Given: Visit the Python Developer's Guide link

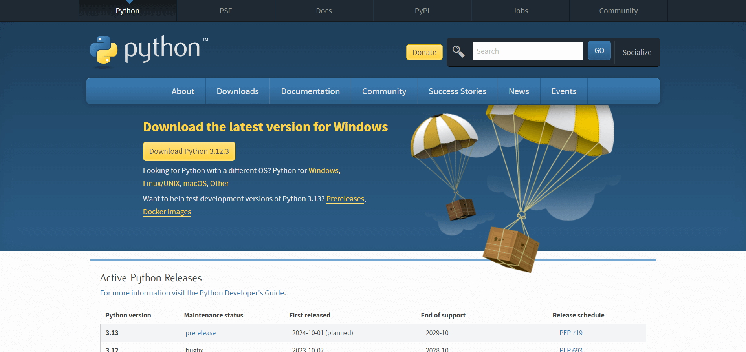Looking at the screenshot, I should point(192,293).
